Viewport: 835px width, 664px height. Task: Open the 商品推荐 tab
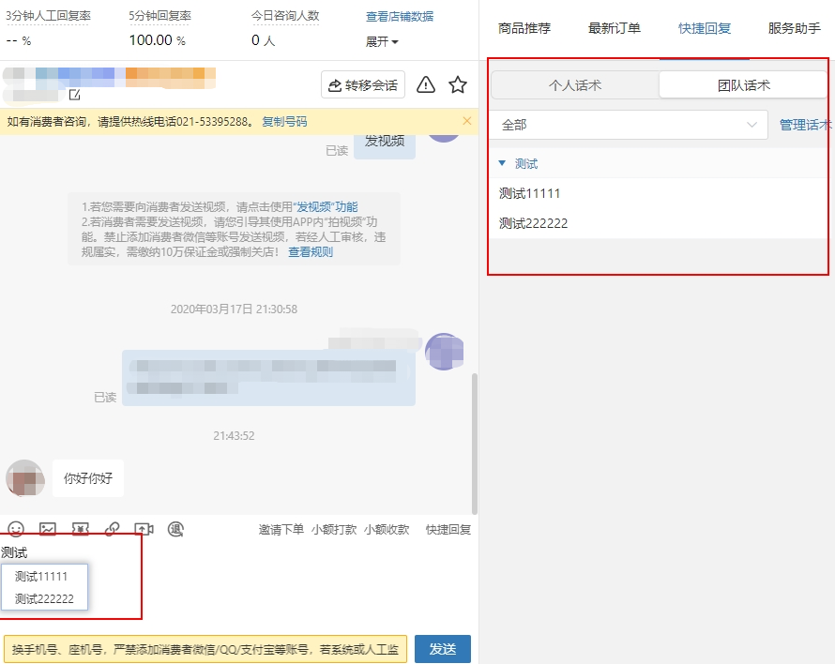point(524,28)
